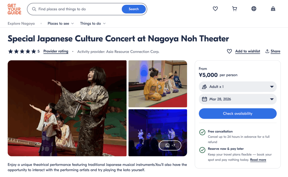
Task: Click Read more about reserve now
Action: pos(258,160)
